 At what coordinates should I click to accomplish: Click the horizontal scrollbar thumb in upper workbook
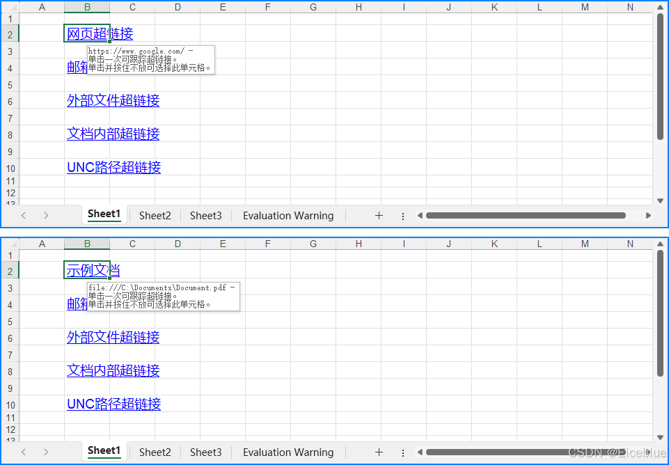pos(526,215)
